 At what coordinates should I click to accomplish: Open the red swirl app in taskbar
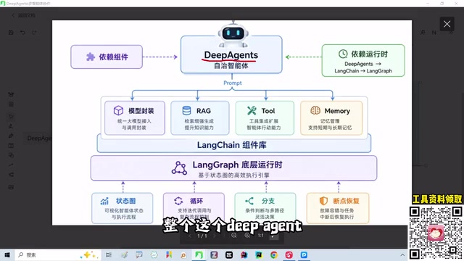[289, 254]
